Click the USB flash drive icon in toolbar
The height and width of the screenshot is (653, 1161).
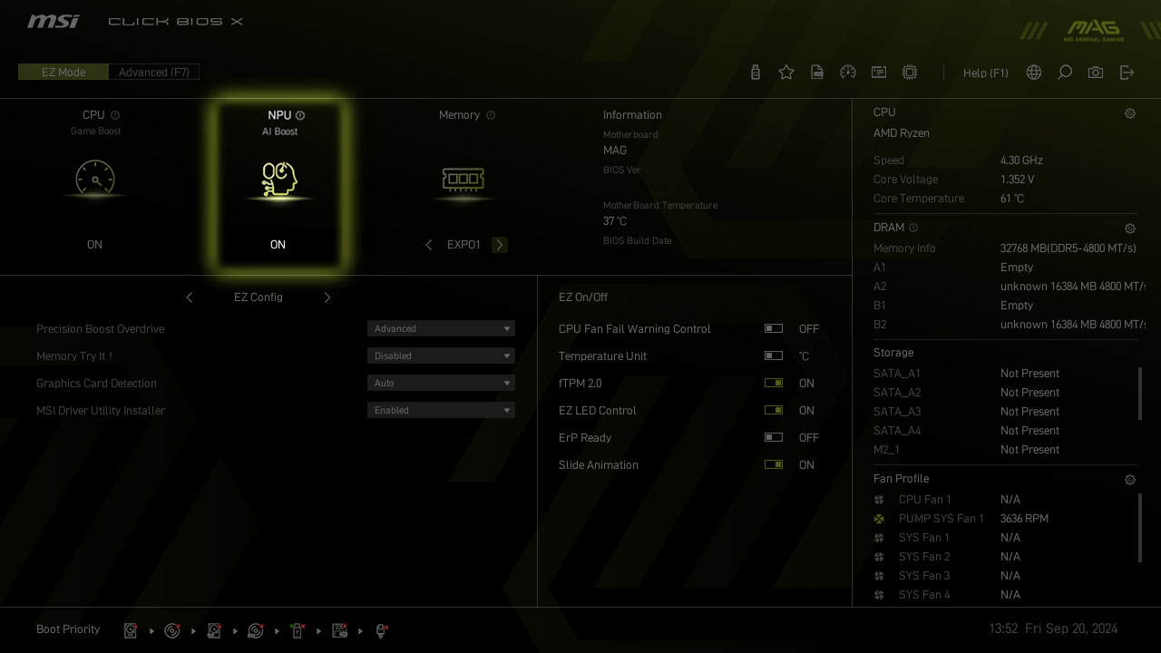pos(756,73)
